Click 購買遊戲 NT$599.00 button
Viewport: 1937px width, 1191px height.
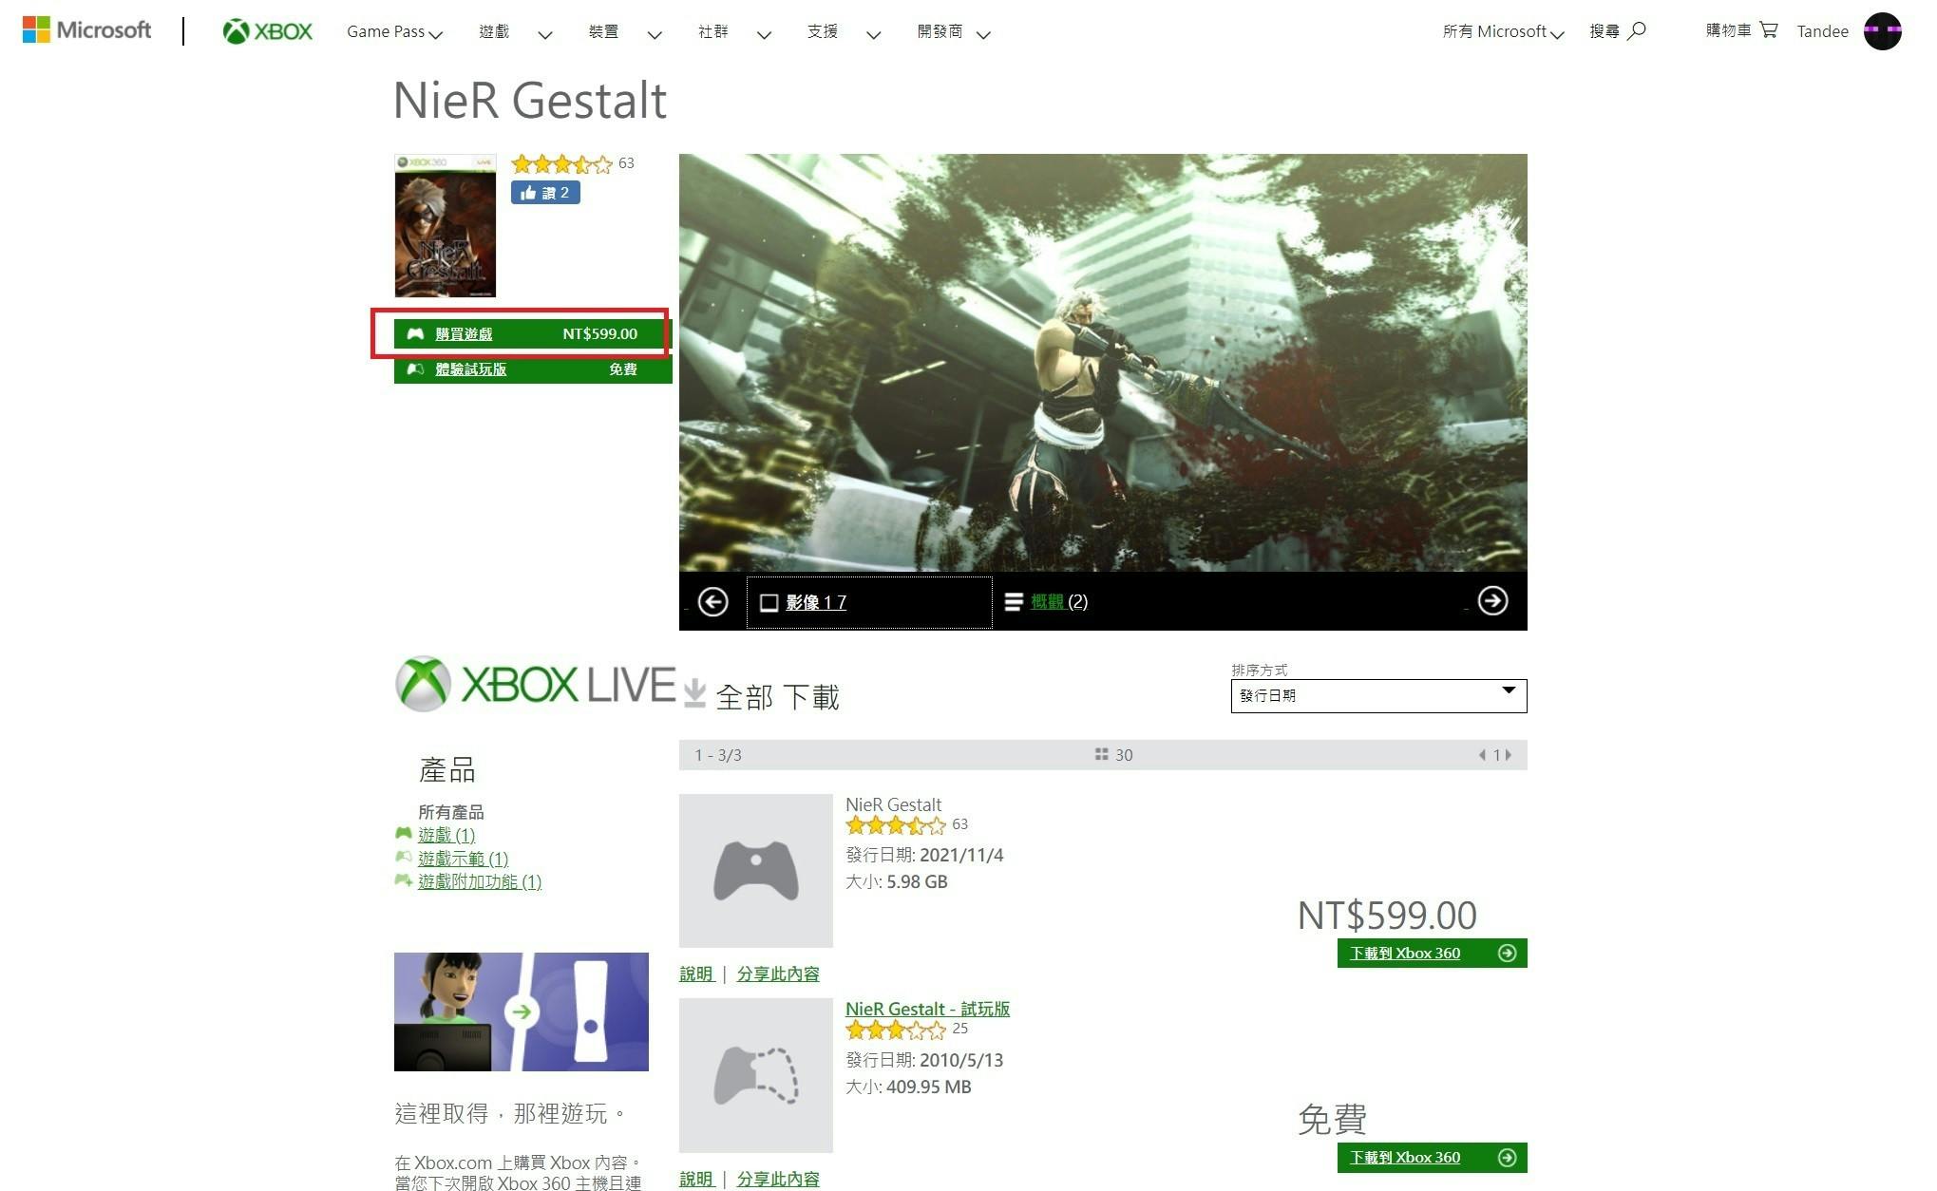(533, 334)
